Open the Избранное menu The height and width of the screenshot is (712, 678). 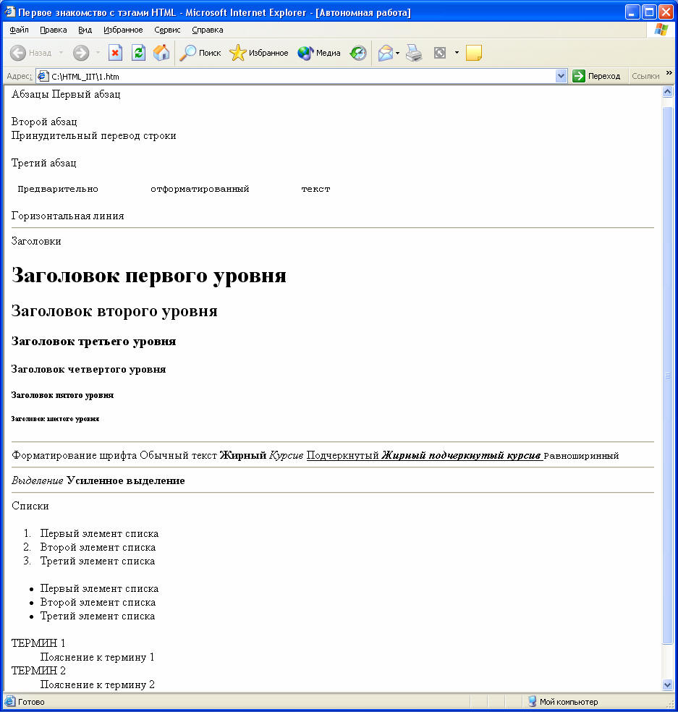click(x=123, y=30)
